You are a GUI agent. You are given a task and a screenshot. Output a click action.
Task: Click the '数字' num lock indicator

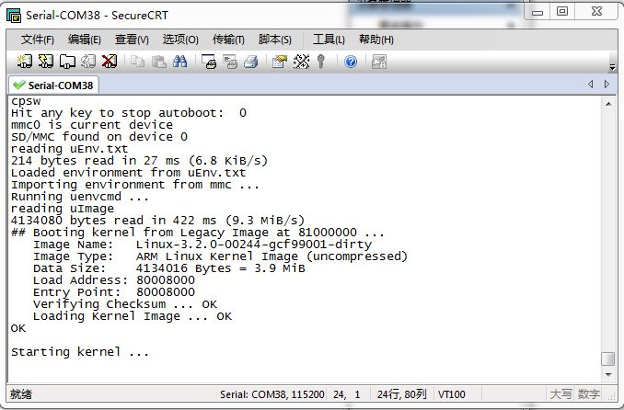[x=589, y=394]
